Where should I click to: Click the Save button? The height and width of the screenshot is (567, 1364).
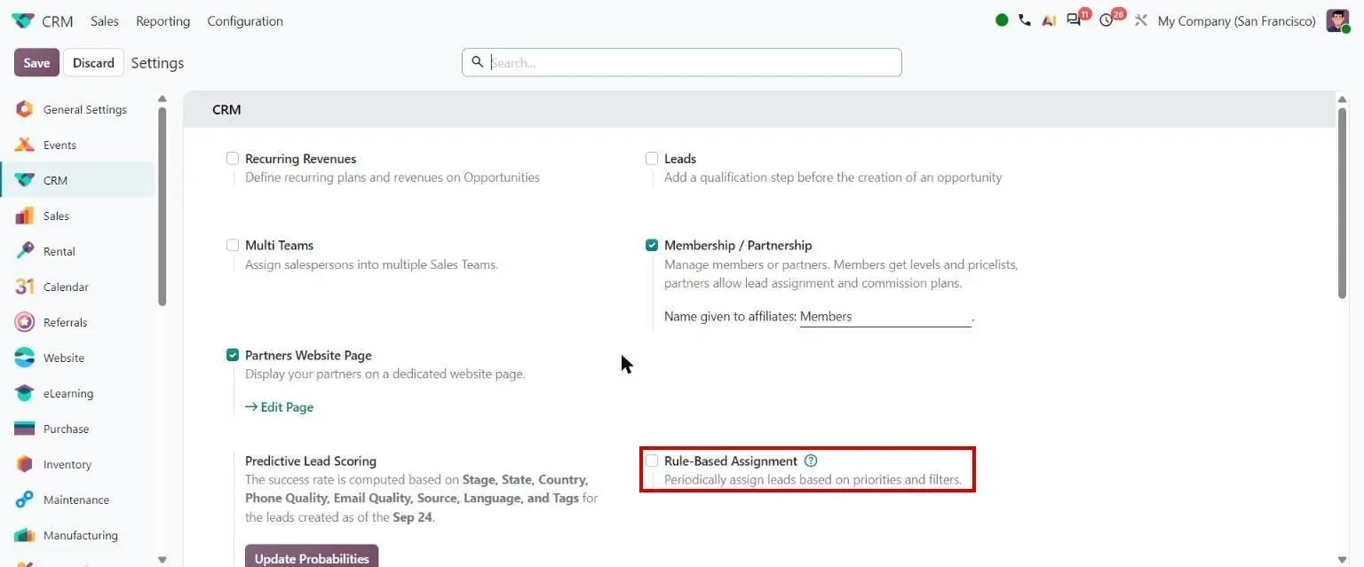coord(36,62)
